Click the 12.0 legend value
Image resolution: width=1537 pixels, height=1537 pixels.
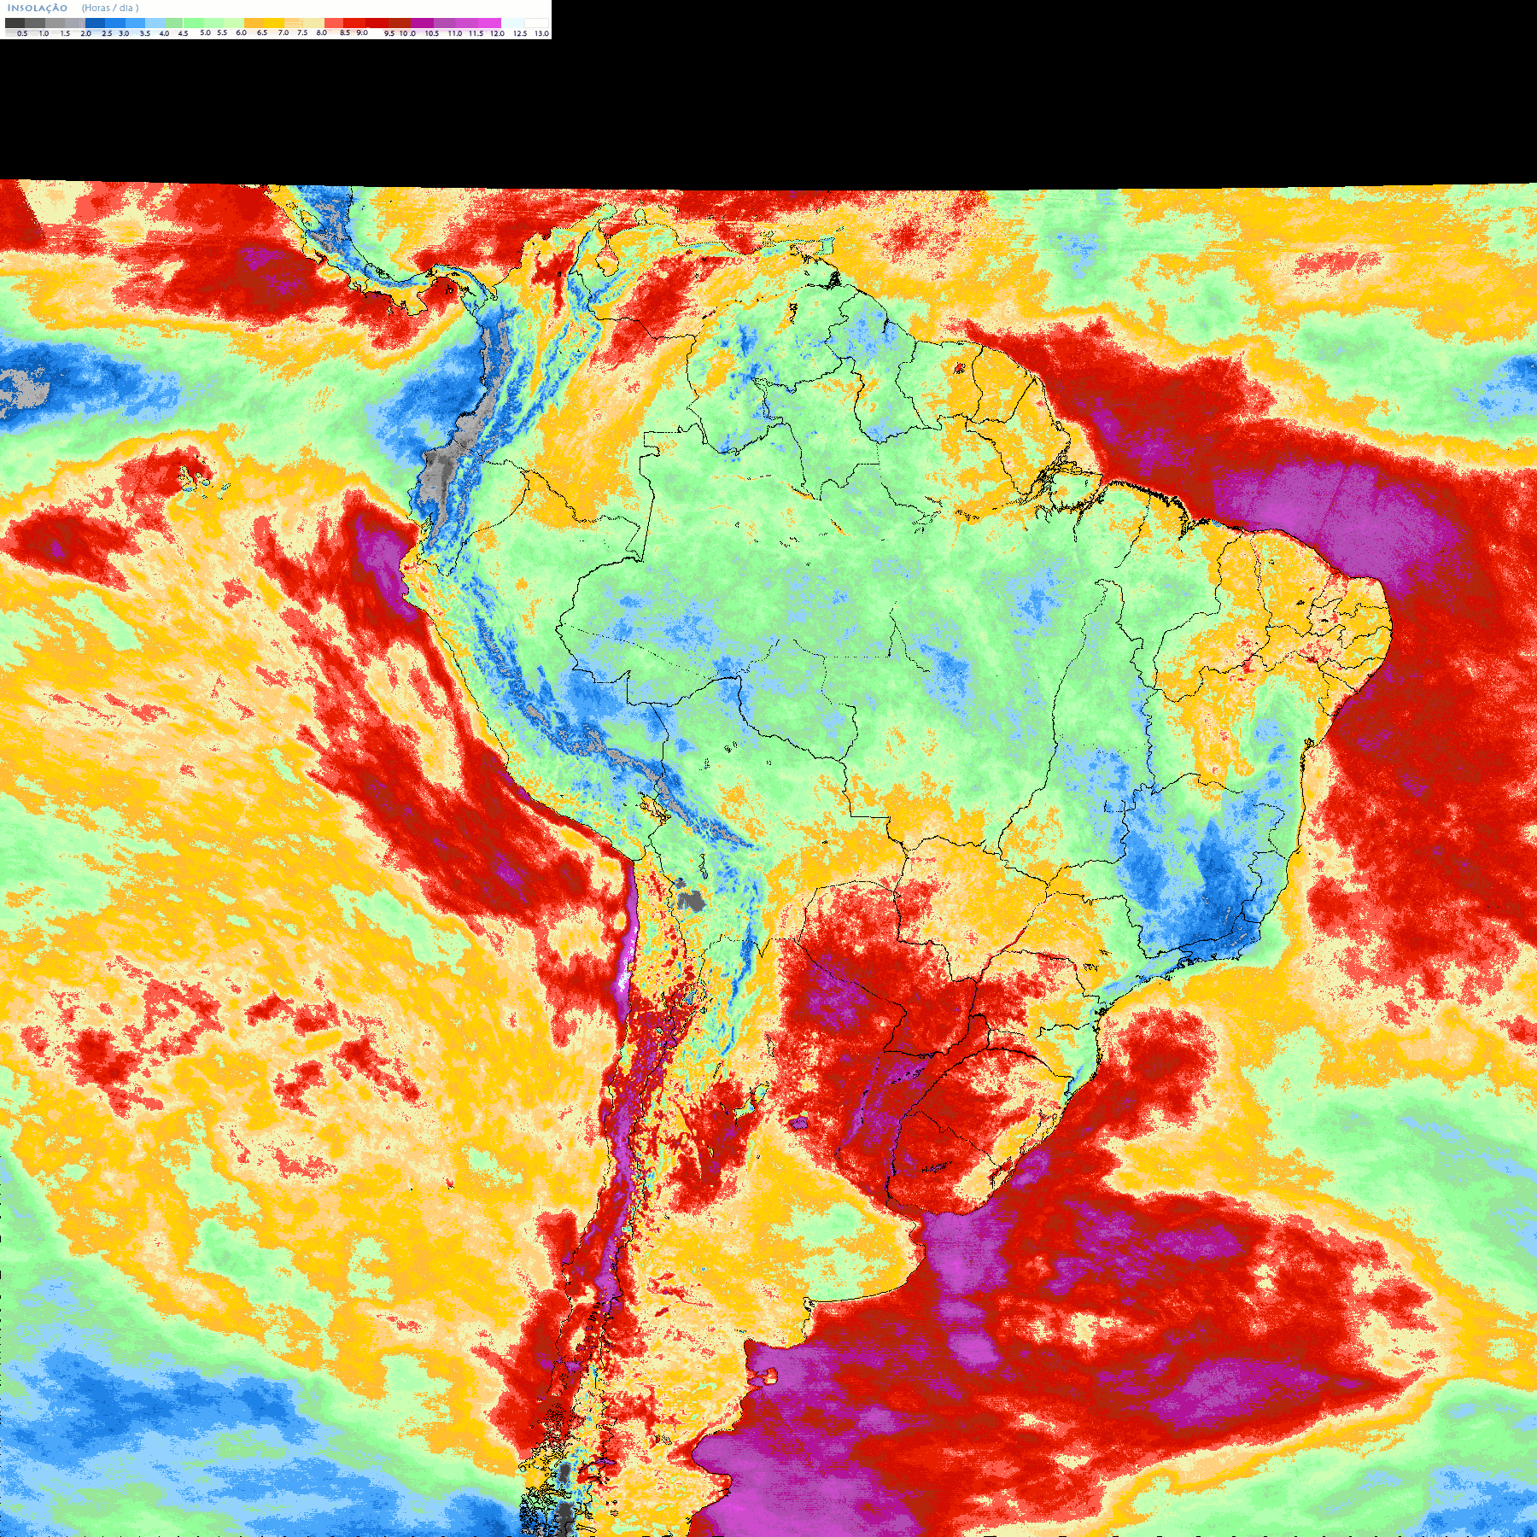click(x=498, y=33)
